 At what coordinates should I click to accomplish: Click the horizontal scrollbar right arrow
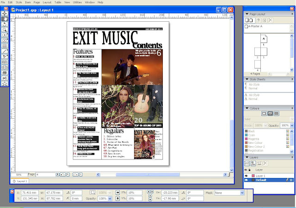[x=225, y=175]
